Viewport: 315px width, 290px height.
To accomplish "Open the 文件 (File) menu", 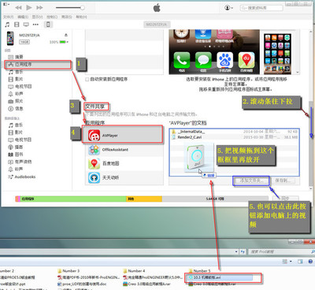I will (x=8, y=17).
